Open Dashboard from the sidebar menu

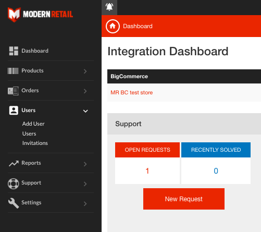(35, 51)
